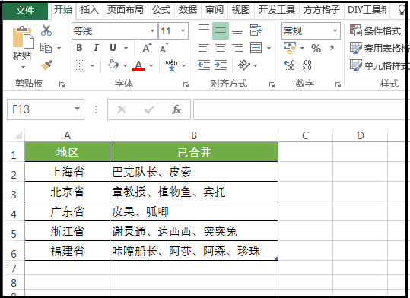The width and height of the screenshot is (410, 298).
Task: Open the font size dropdown
Action: [x=183, y=31]
